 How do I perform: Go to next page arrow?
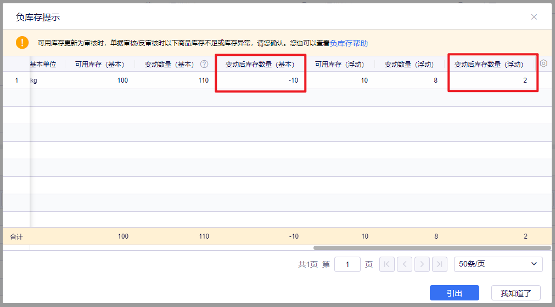pos(422,264)
